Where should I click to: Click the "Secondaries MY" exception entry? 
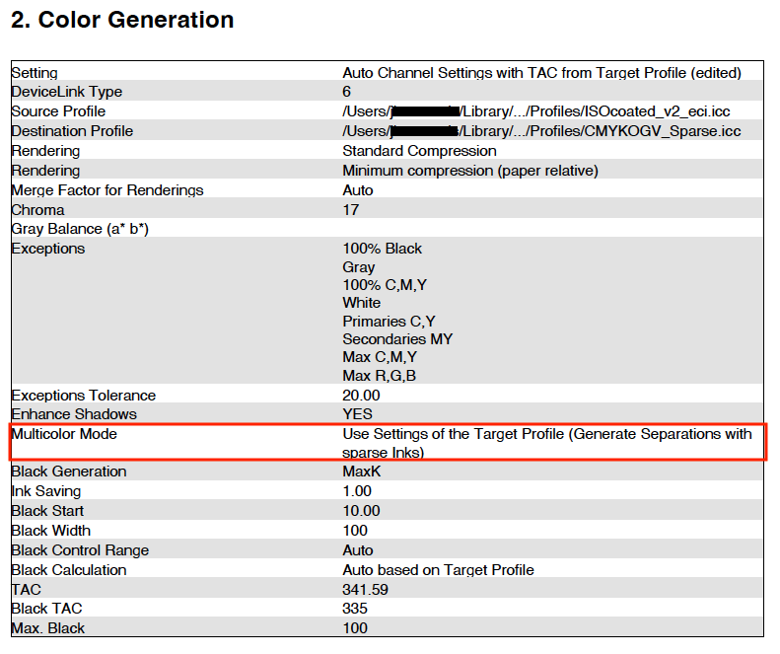tap(397, 339)
